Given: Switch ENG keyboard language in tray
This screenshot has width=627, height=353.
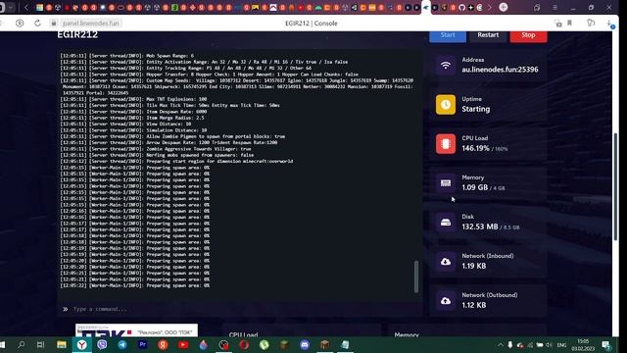Looking at the screenshot, I should 561,345.
